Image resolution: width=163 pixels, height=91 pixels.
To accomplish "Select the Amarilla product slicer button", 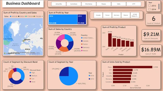I will tap(59, 4).
